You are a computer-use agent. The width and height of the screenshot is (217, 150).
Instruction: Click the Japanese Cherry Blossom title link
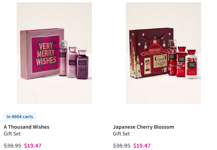143,127
